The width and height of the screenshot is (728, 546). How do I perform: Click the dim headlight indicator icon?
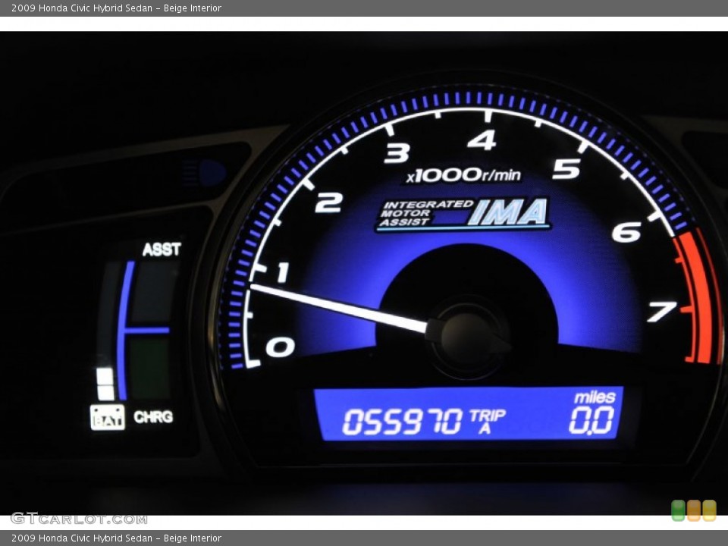coord(204,173)
